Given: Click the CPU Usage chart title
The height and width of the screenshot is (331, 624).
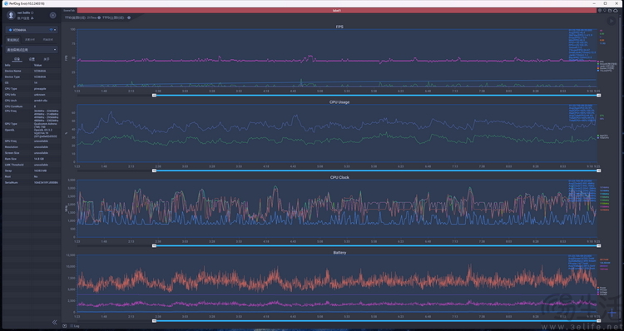Looking at the screenshot, I should coord(339,101).
